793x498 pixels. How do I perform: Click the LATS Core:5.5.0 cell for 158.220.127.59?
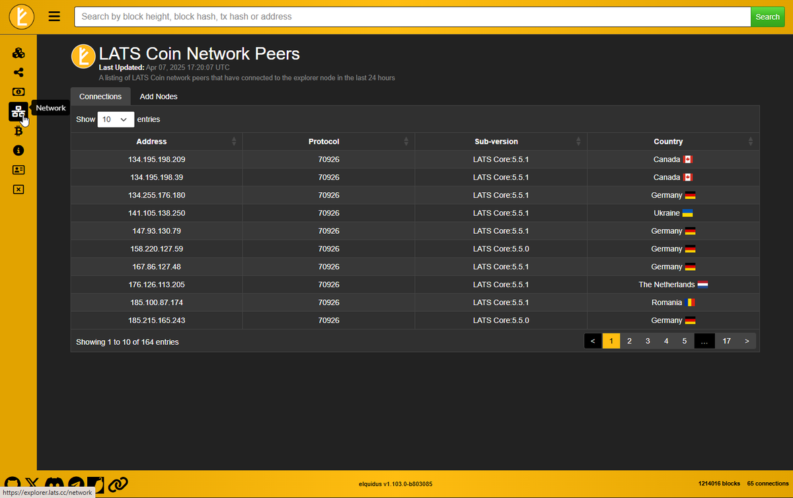(x=501, y=248)
